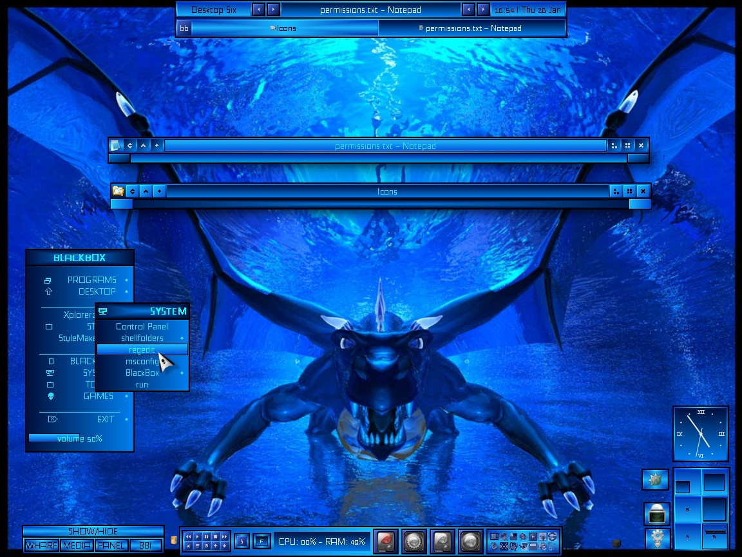The height and width of the screenshot is (557, 742).
Task: Click the diamond button on Icons window titlebar
Action: click(160, 191)
